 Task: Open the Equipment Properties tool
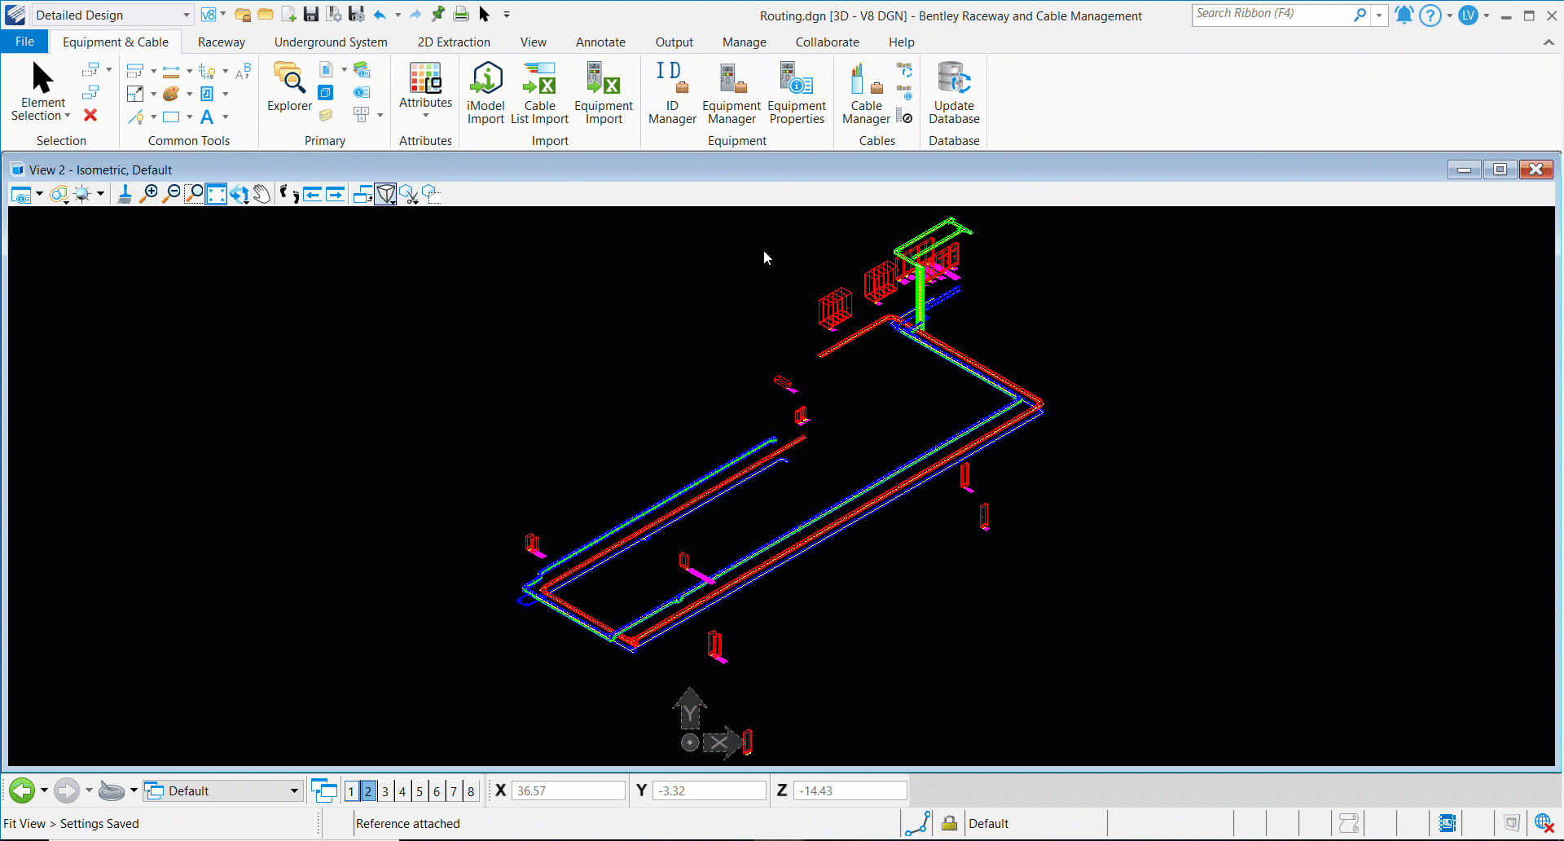796,95
